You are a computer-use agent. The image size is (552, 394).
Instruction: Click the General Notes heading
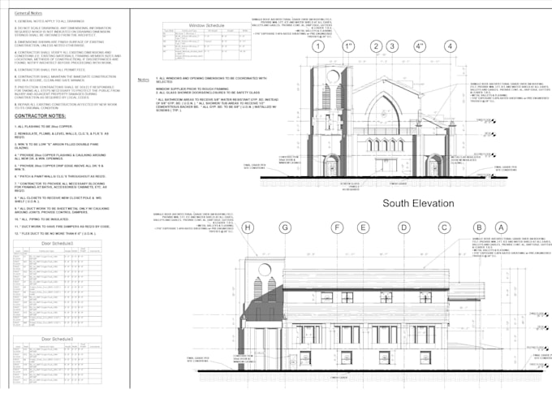pyautogui.click(x=28, y=13)
